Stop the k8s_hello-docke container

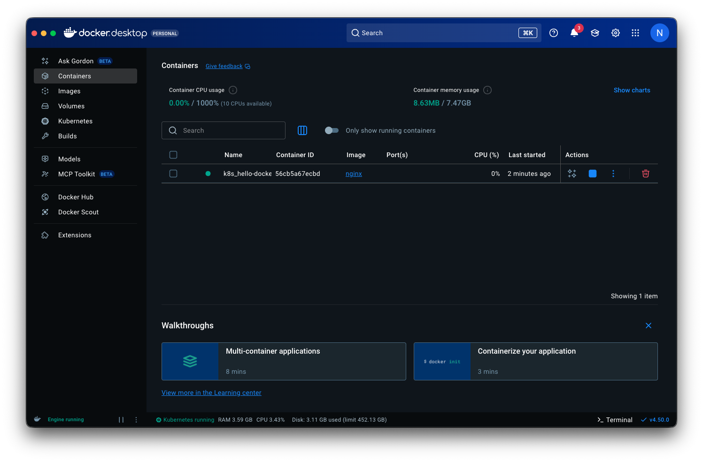[x=593, y=174]
